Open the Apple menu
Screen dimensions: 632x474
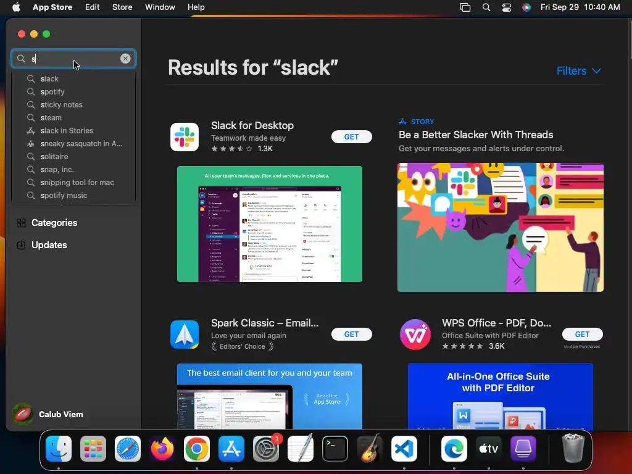tap(16, 7)
